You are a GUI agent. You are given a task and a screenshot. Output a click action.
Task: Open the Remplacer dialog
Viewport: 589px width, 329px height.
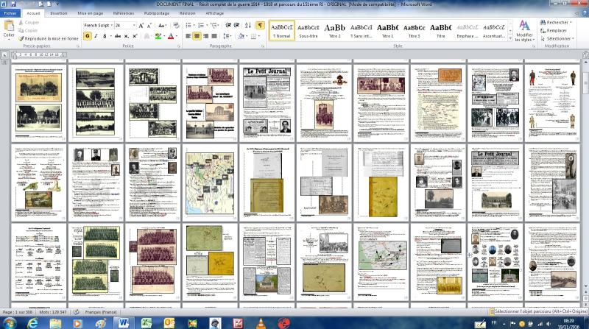554,30
